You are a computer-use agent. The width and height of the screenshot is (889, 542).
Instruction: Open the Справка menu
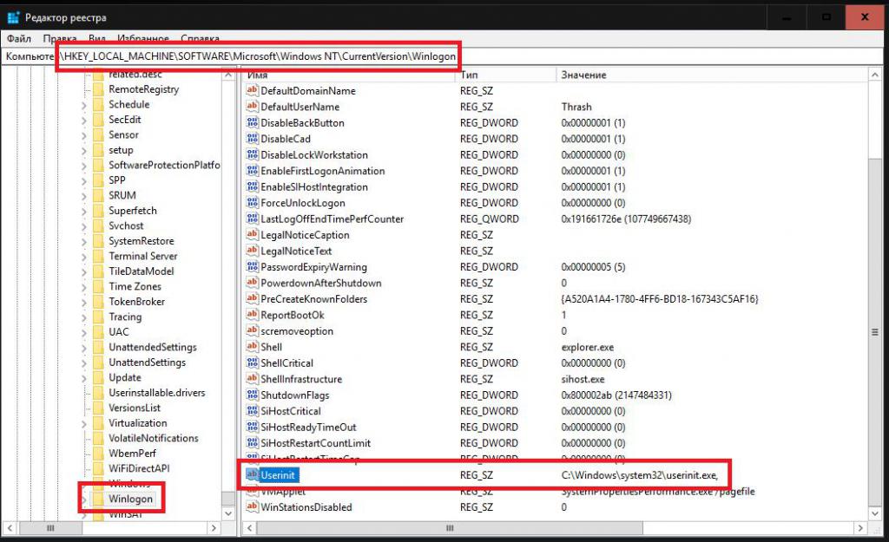point(200,38)
